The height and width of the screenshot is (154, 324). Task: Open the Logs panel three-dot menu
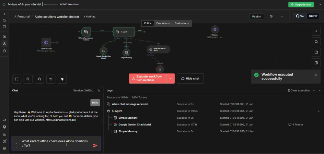click(314, 90)
